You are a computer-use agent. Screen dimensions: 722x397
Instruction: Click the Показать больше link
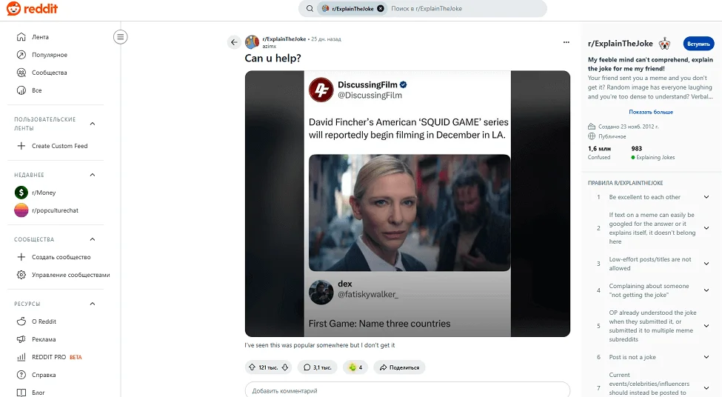click(x=651, y=112)
